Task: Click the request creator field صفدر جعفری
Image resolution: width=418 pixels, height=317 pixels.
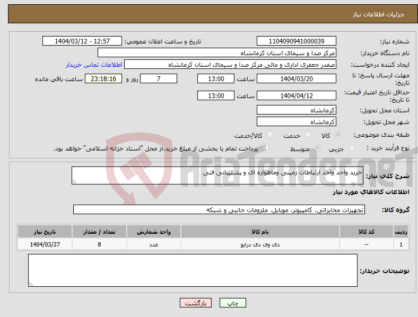Action: pos(230,65)
